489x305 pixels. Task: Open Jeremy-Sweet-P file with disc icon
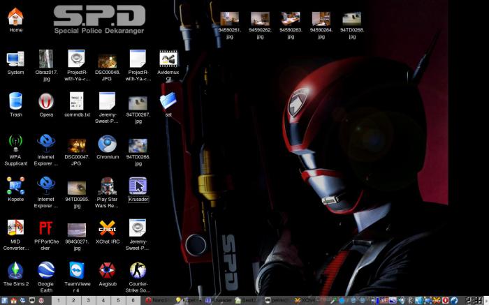click(138, 235)
